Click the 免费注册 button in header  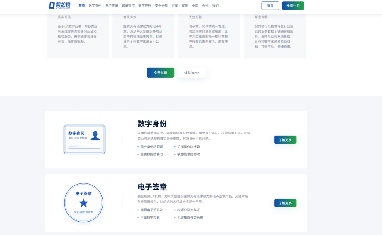[293, 6]
